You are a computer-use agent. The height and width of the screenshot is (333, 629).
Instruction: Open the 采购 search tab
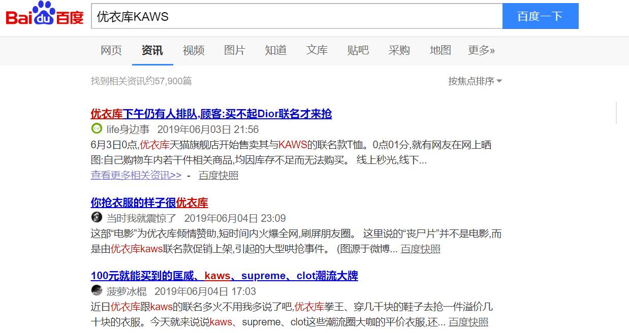399,50
